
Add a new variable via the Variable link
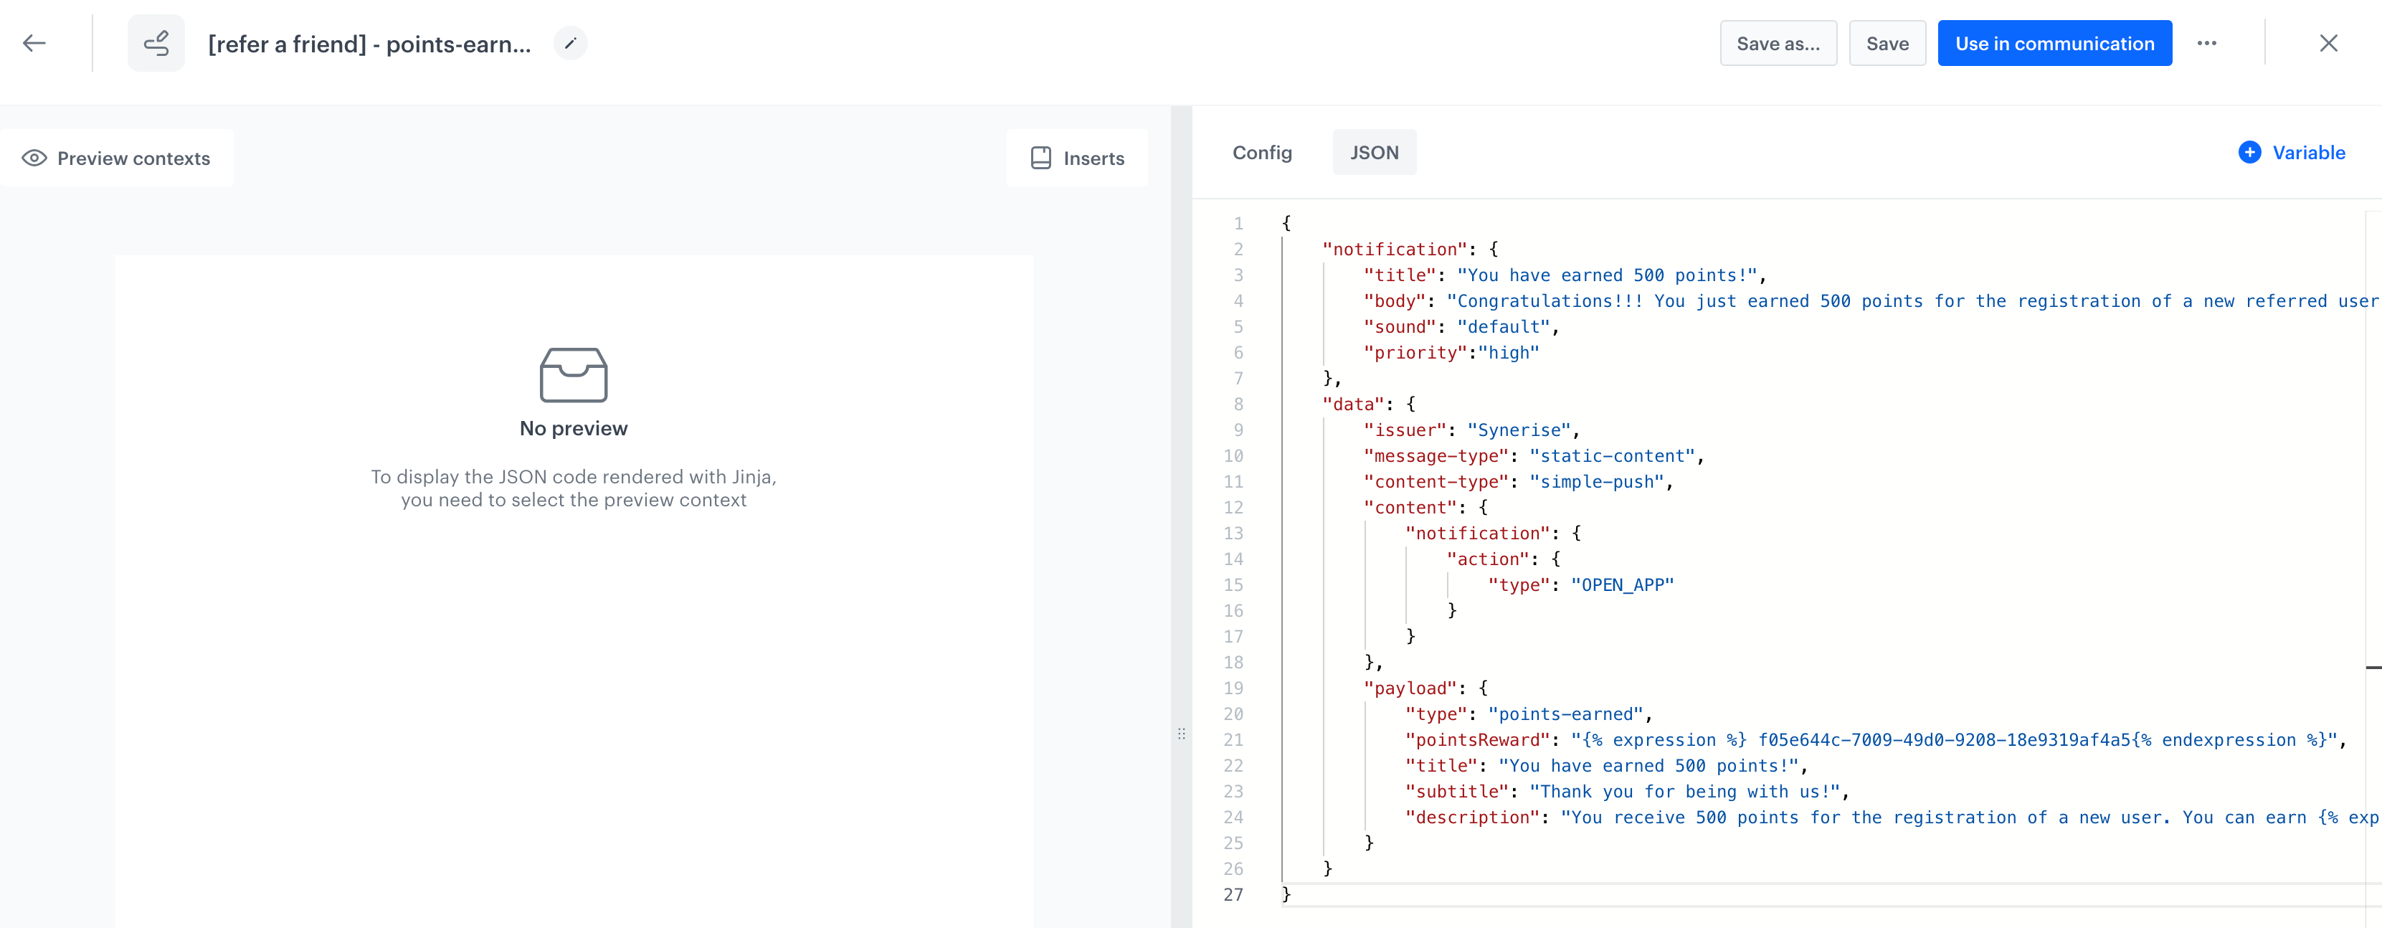pos(2308,153)
